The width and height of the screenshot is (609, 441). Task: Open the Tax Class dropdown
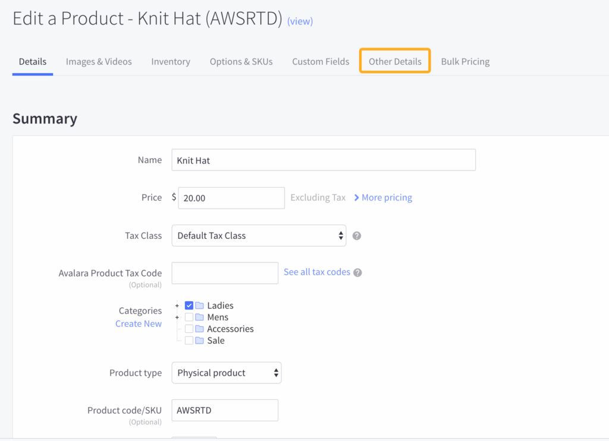point(259,235)
